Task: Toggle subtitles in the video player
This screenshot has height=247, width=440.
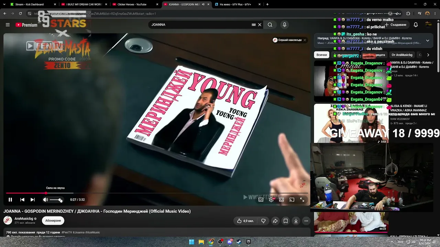Action: coord(261,200)
